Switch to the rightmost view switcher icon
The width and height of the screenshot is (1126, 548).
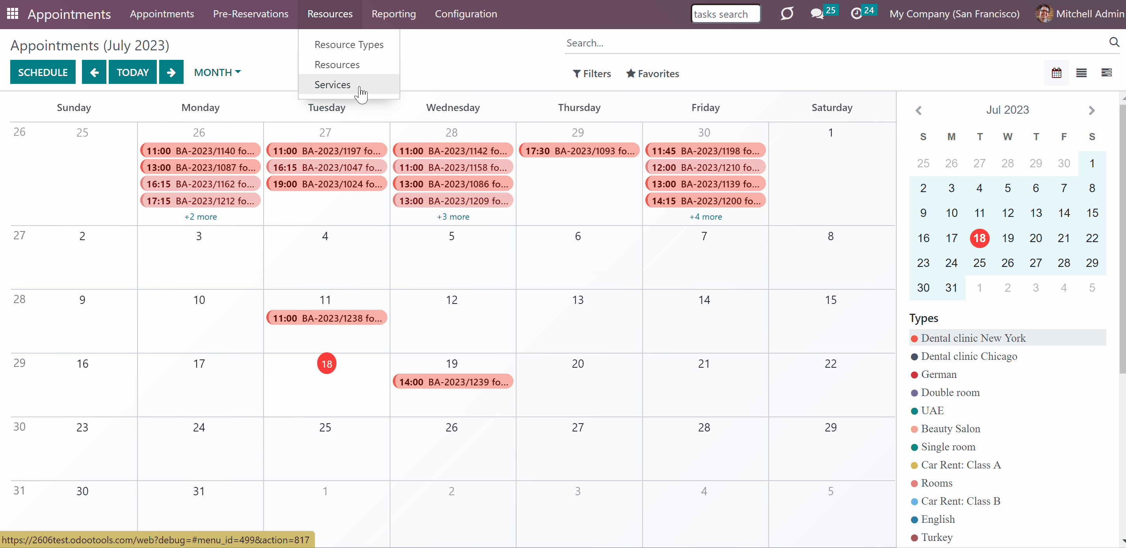coord(1106,73)
